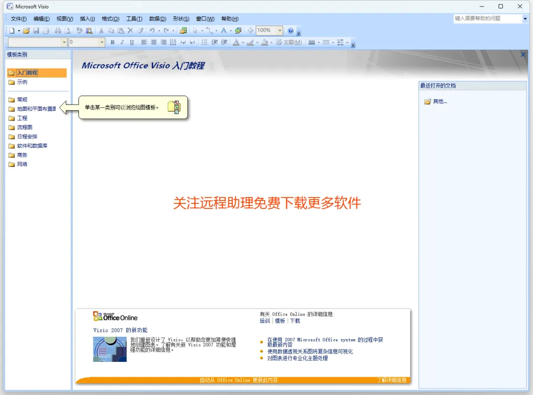
Task: Expand the help question box dropdown
Action: [525, 19]
